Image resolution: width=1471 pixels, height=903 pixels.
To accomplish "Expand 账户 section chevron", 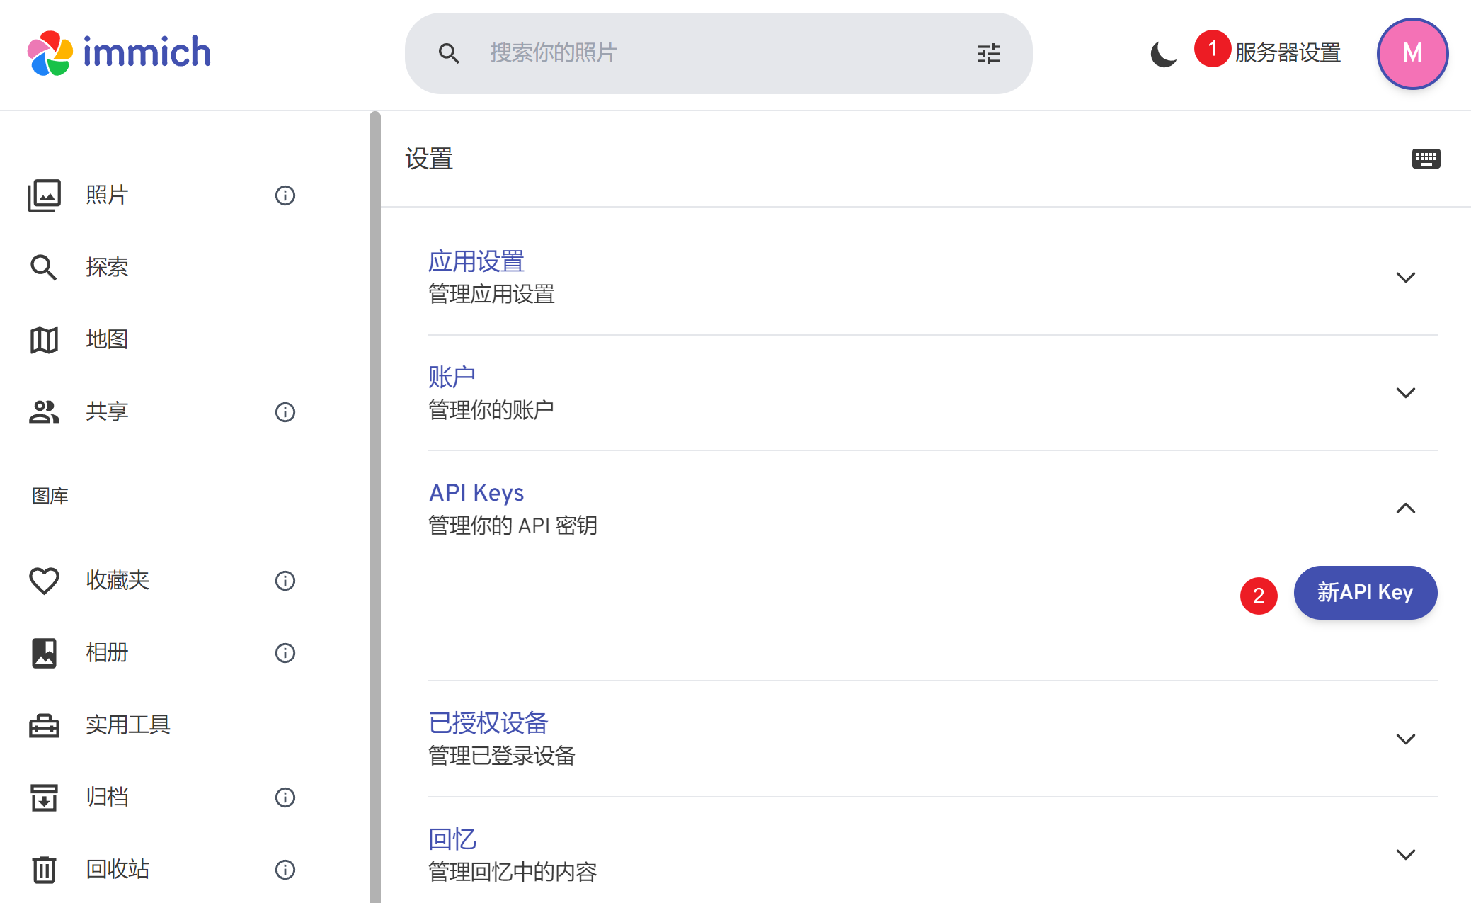I will coord(1406,392).
